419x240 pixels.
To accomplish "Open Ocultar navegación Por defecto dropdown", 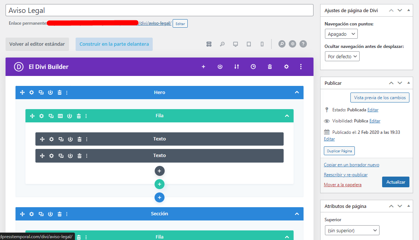I will (342, 56).
